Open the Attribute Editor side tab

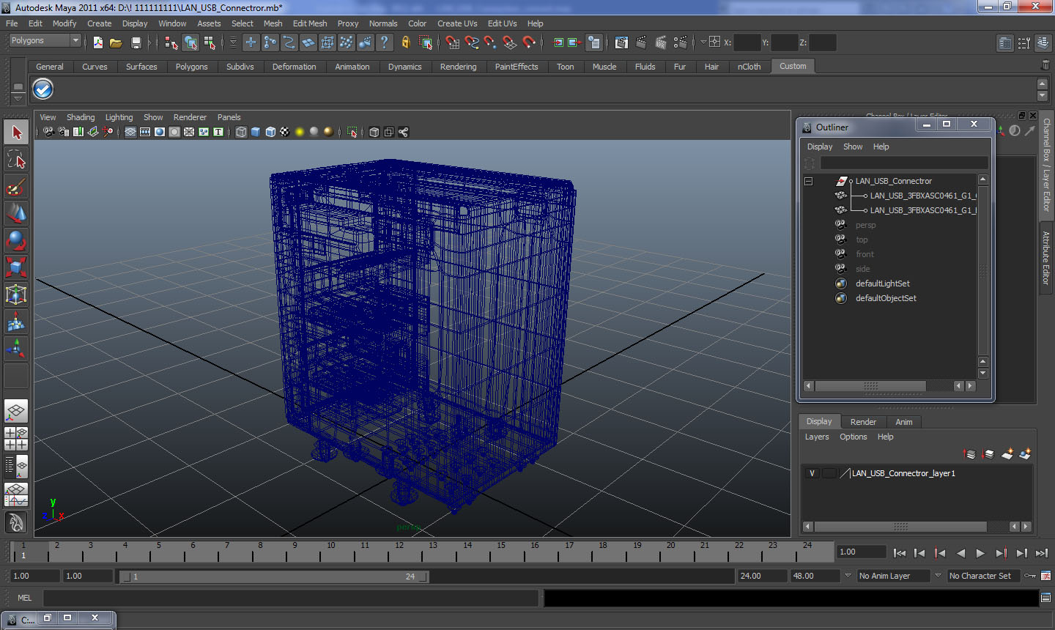[x=1046, y=258]
